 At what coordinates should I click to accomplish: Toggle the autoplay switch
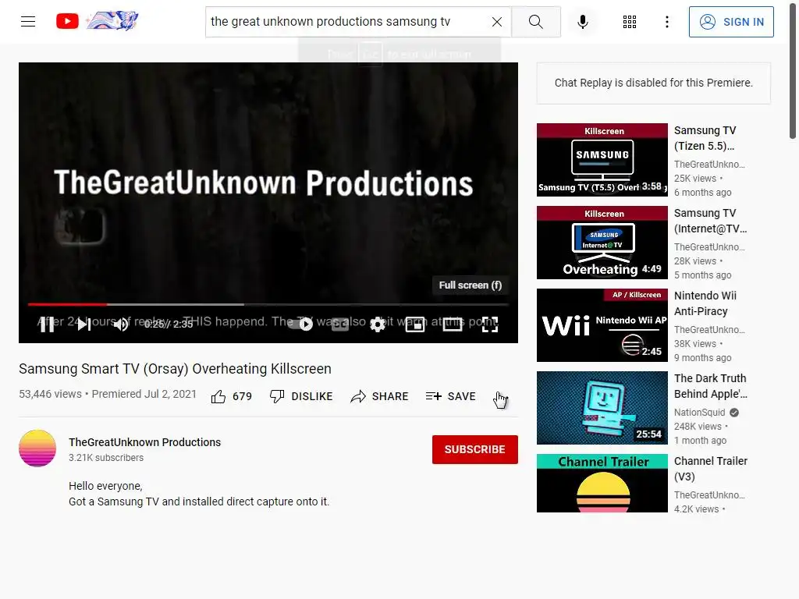click(x=300, y=324)
